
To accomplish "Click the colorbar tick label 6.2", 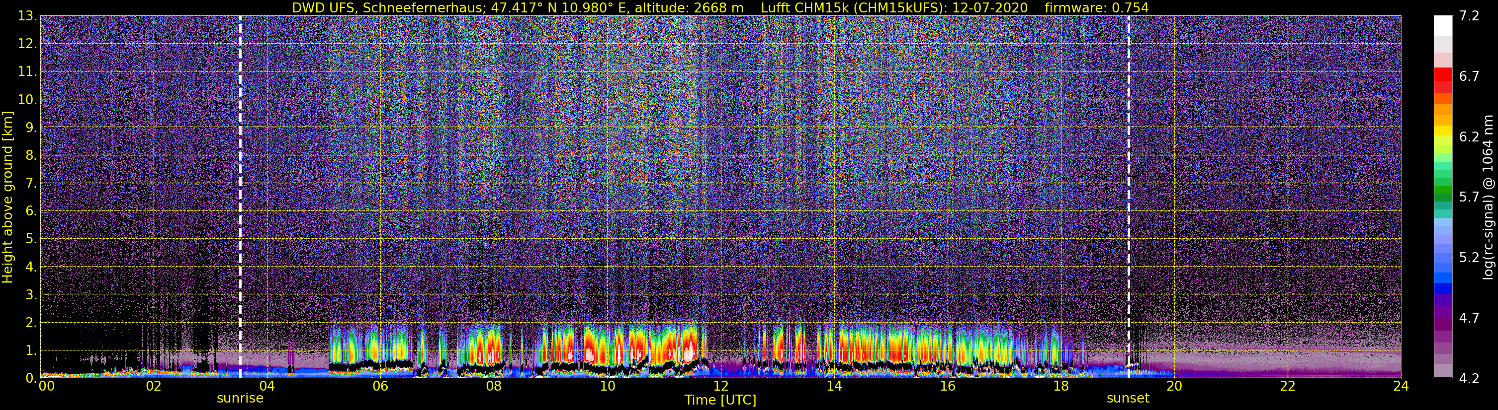I will coord(1469,137).
